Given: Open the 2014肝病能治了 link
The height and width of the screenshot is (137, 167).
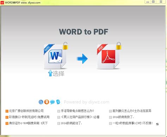Looking at the screenshot, I should tap(72, 123).
